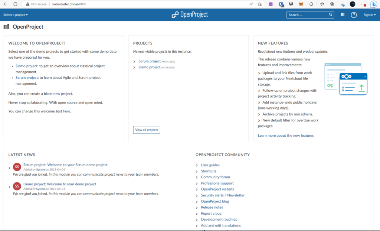Click the arrow left of the Demo news item

coord(9,187)
